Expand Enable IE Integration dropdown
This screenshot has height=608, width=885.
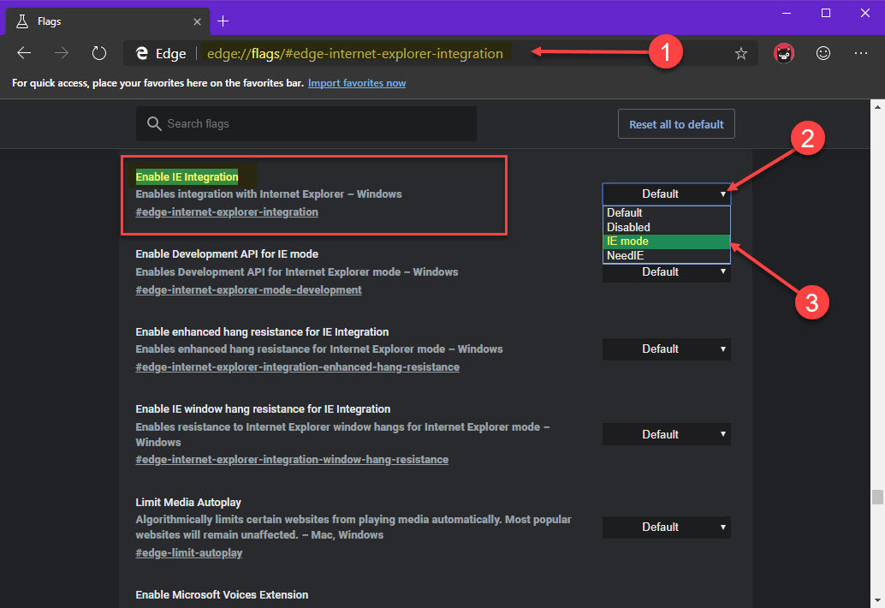tap(666, 194)
